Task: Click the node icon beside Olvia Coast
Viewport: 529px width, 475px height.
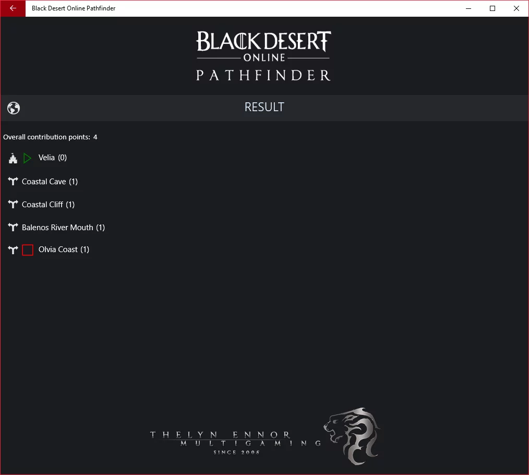Action: coord(13,250)
